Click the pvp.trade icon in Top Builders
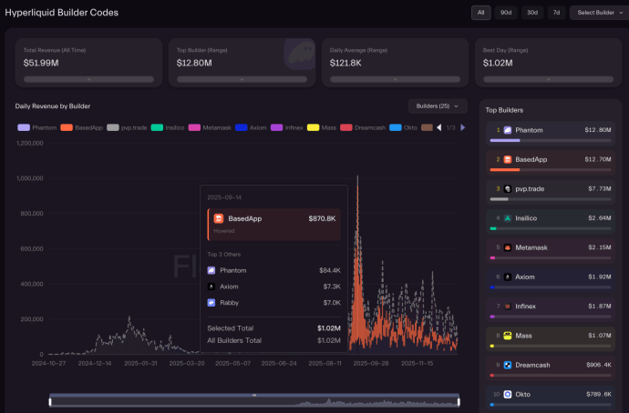Screen dimensions: 629x413 click(506, 188)
